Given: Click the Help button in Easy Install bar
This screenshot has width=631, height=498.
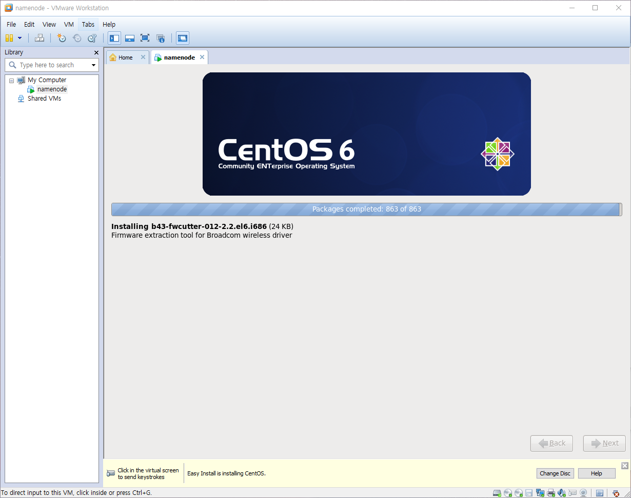Looking at the screenshot, I should [x=597, y=473].
